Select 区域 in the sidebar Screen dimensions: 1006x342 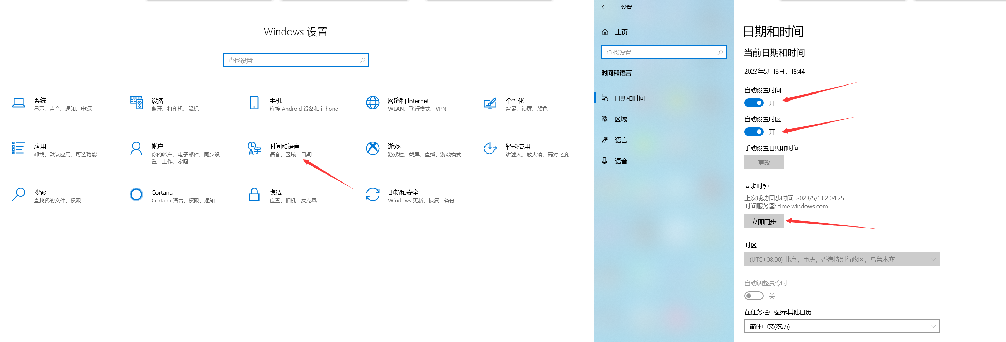tap(664, 119)
